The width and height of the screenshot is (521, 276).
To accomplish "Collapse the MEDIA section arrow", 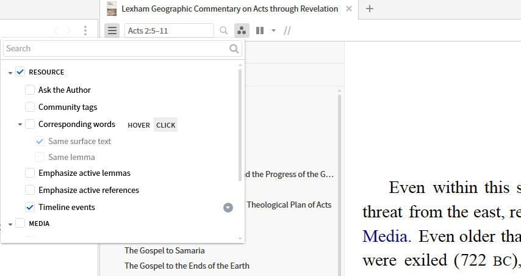I will pos(10,224).
